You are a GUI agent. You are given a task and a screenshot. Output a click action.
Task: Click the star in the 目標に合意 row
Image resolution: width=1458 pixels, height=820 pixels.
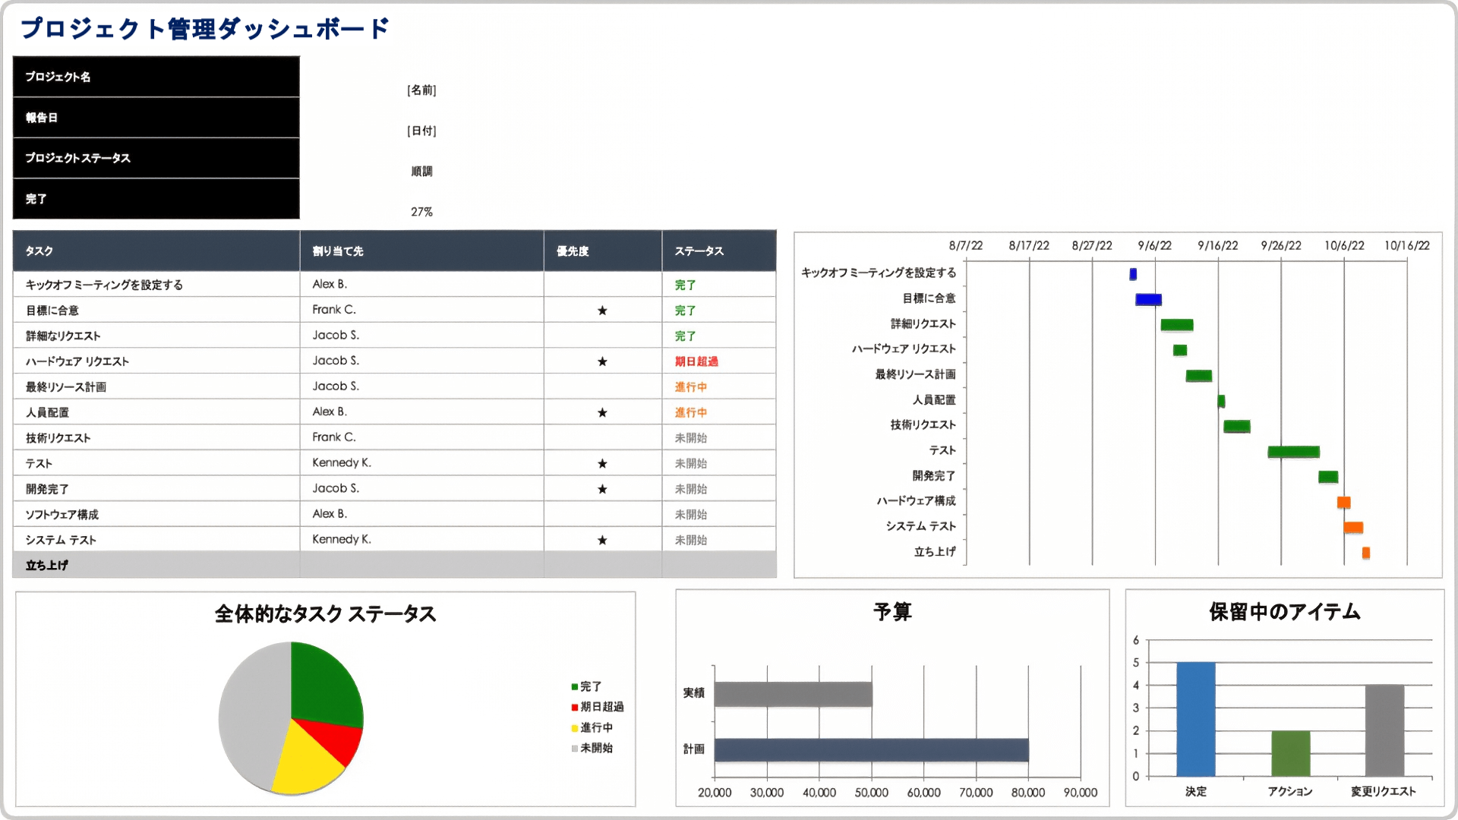click(602, 311)
